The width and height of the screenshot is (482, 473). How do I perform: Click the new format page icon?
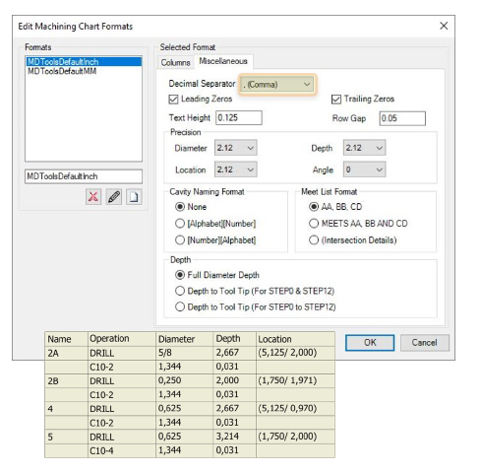pos(134,197)
